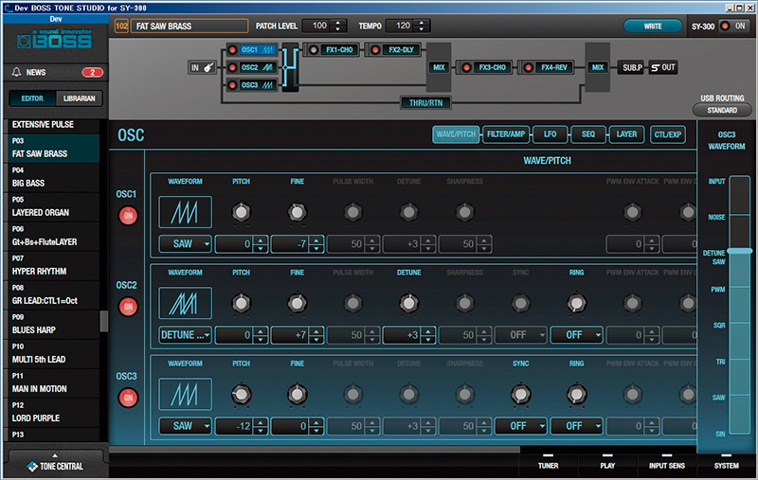Switch to the CTL/EXP tab

pyautogui.click(x=668, y=134)
